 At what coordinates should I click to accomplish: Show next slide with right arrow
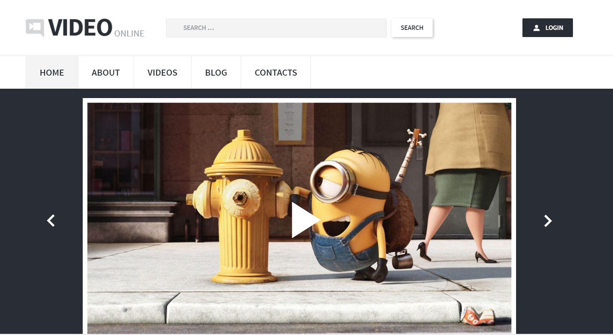click(548, 220)
